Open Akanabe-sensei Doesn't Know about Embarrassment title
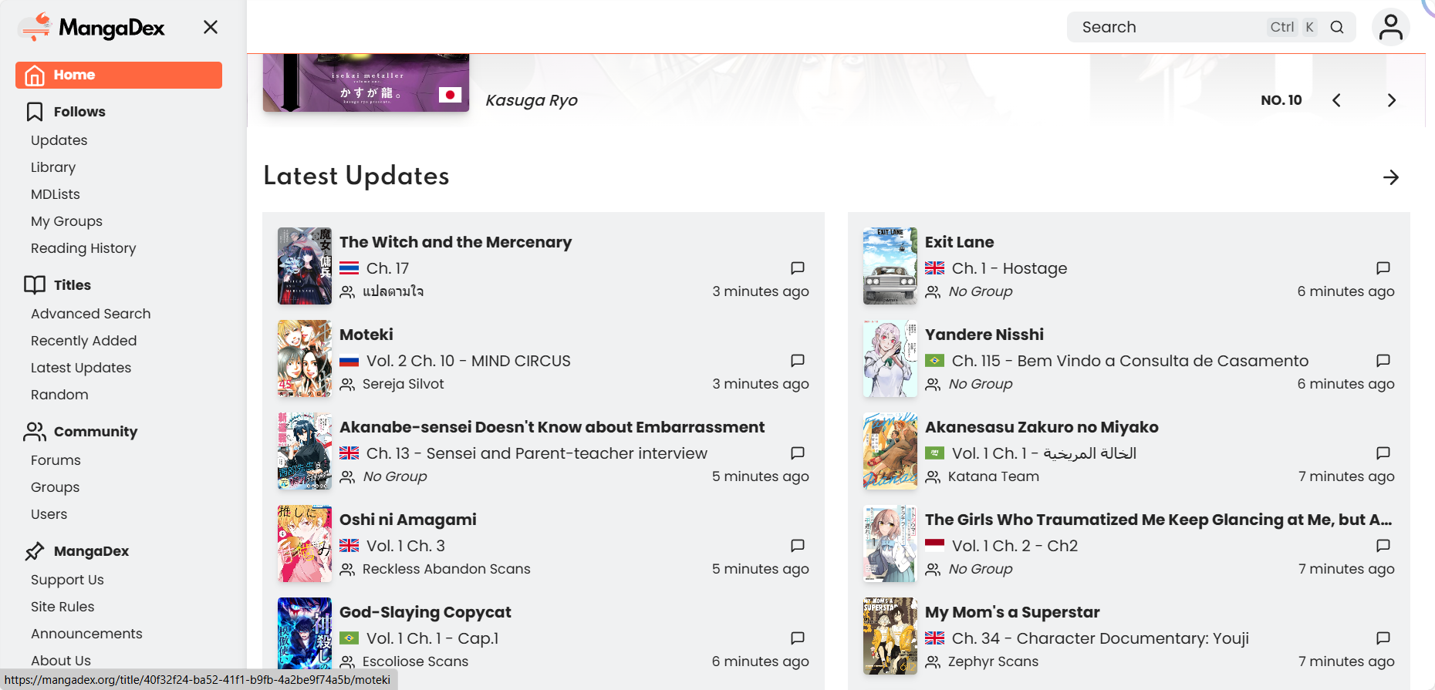 click(552, 427)
